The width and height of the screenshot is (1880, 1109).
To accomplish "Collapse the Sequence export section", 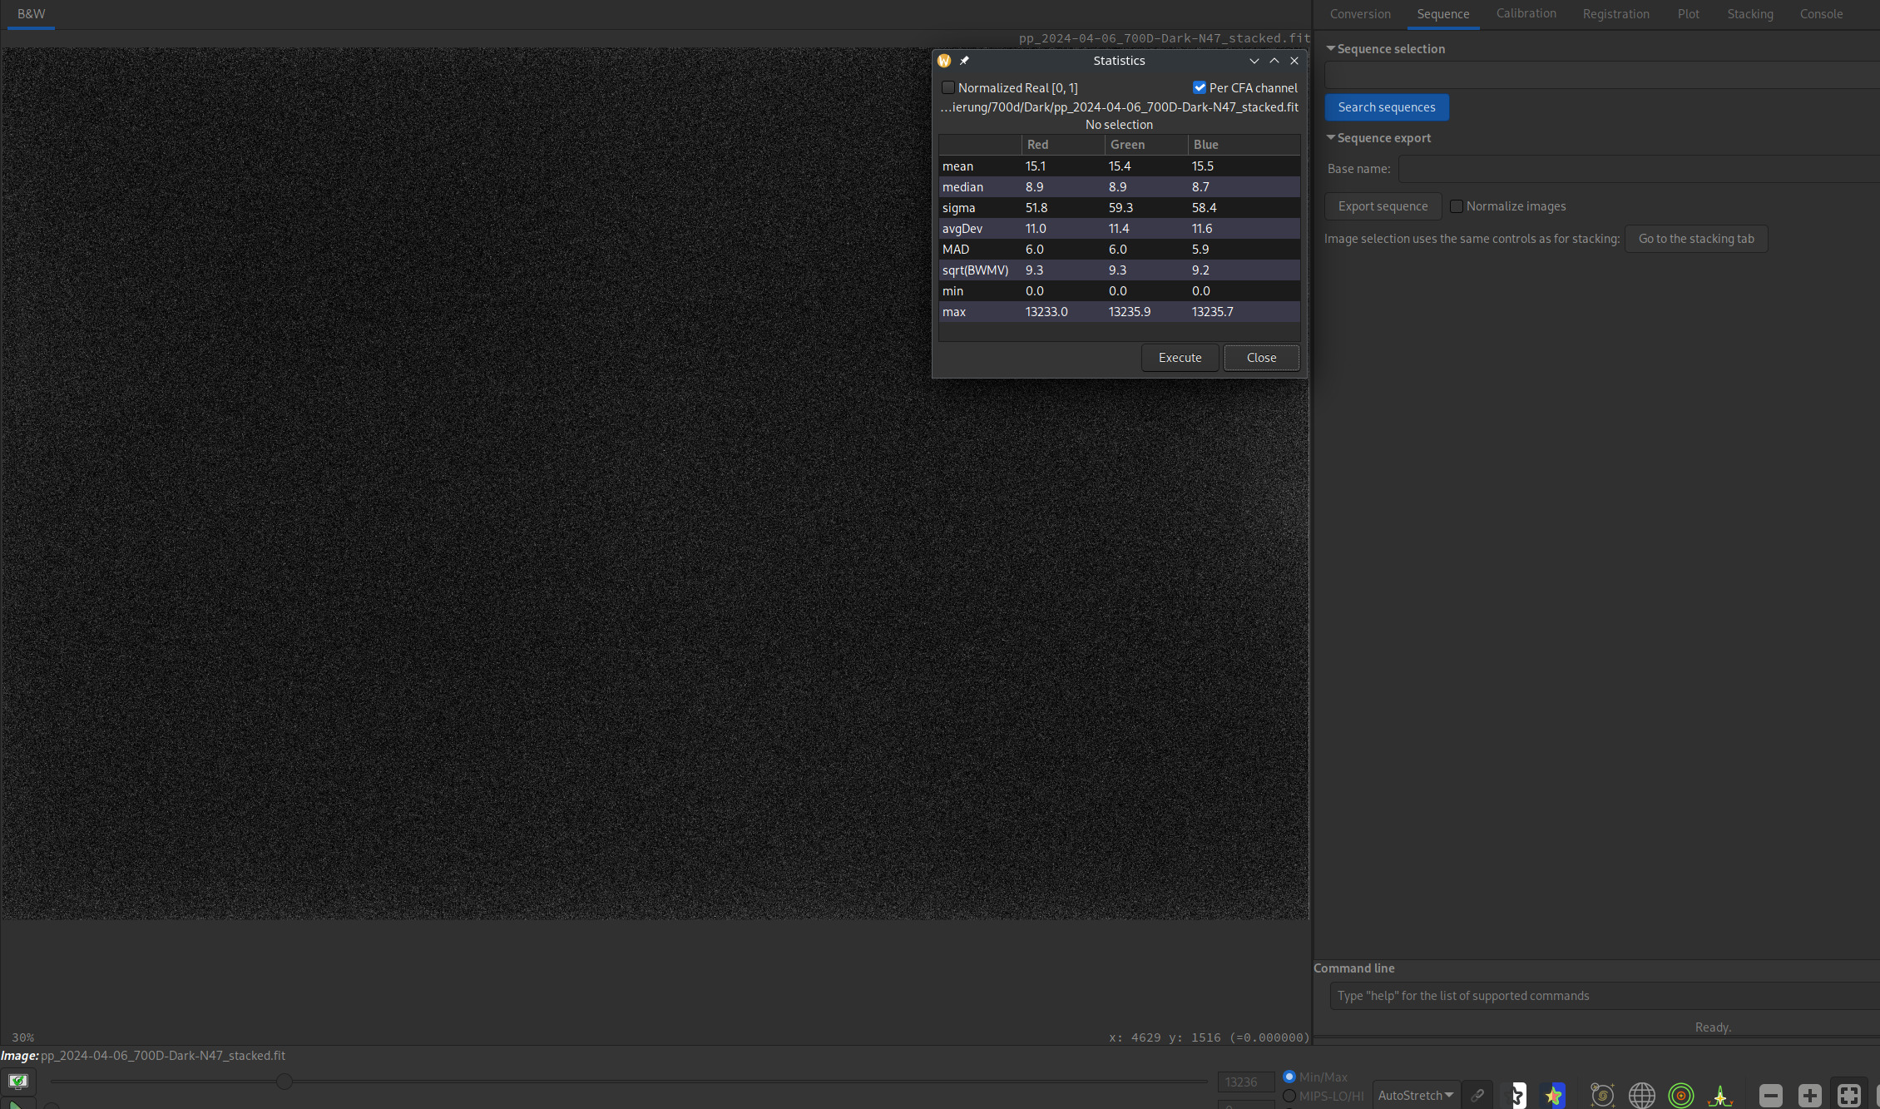I will 1331,137.
